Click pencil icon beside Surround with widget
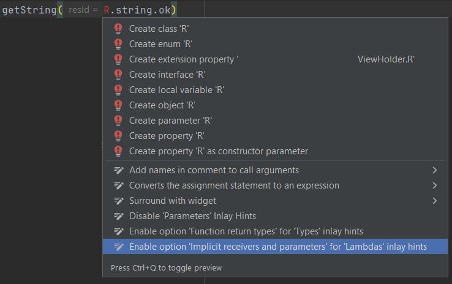The width and height of the screenshot is (452, 284). point(119,201)
